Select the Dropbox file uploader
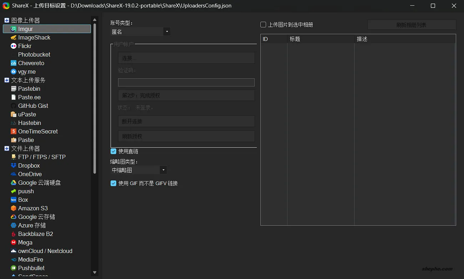 (29, 165)
